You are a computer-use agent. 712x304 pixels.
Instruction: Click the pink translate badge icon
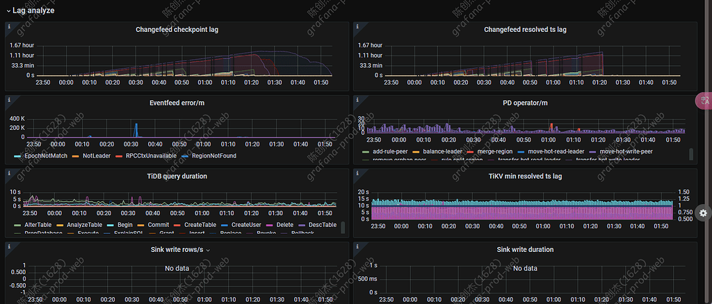click(x=704, y=101)
